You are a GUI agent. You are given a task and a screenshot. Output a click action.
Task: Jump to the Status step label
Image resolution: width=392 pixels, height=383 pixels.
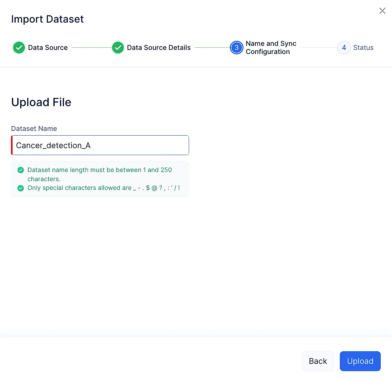(x=363, y=48)
